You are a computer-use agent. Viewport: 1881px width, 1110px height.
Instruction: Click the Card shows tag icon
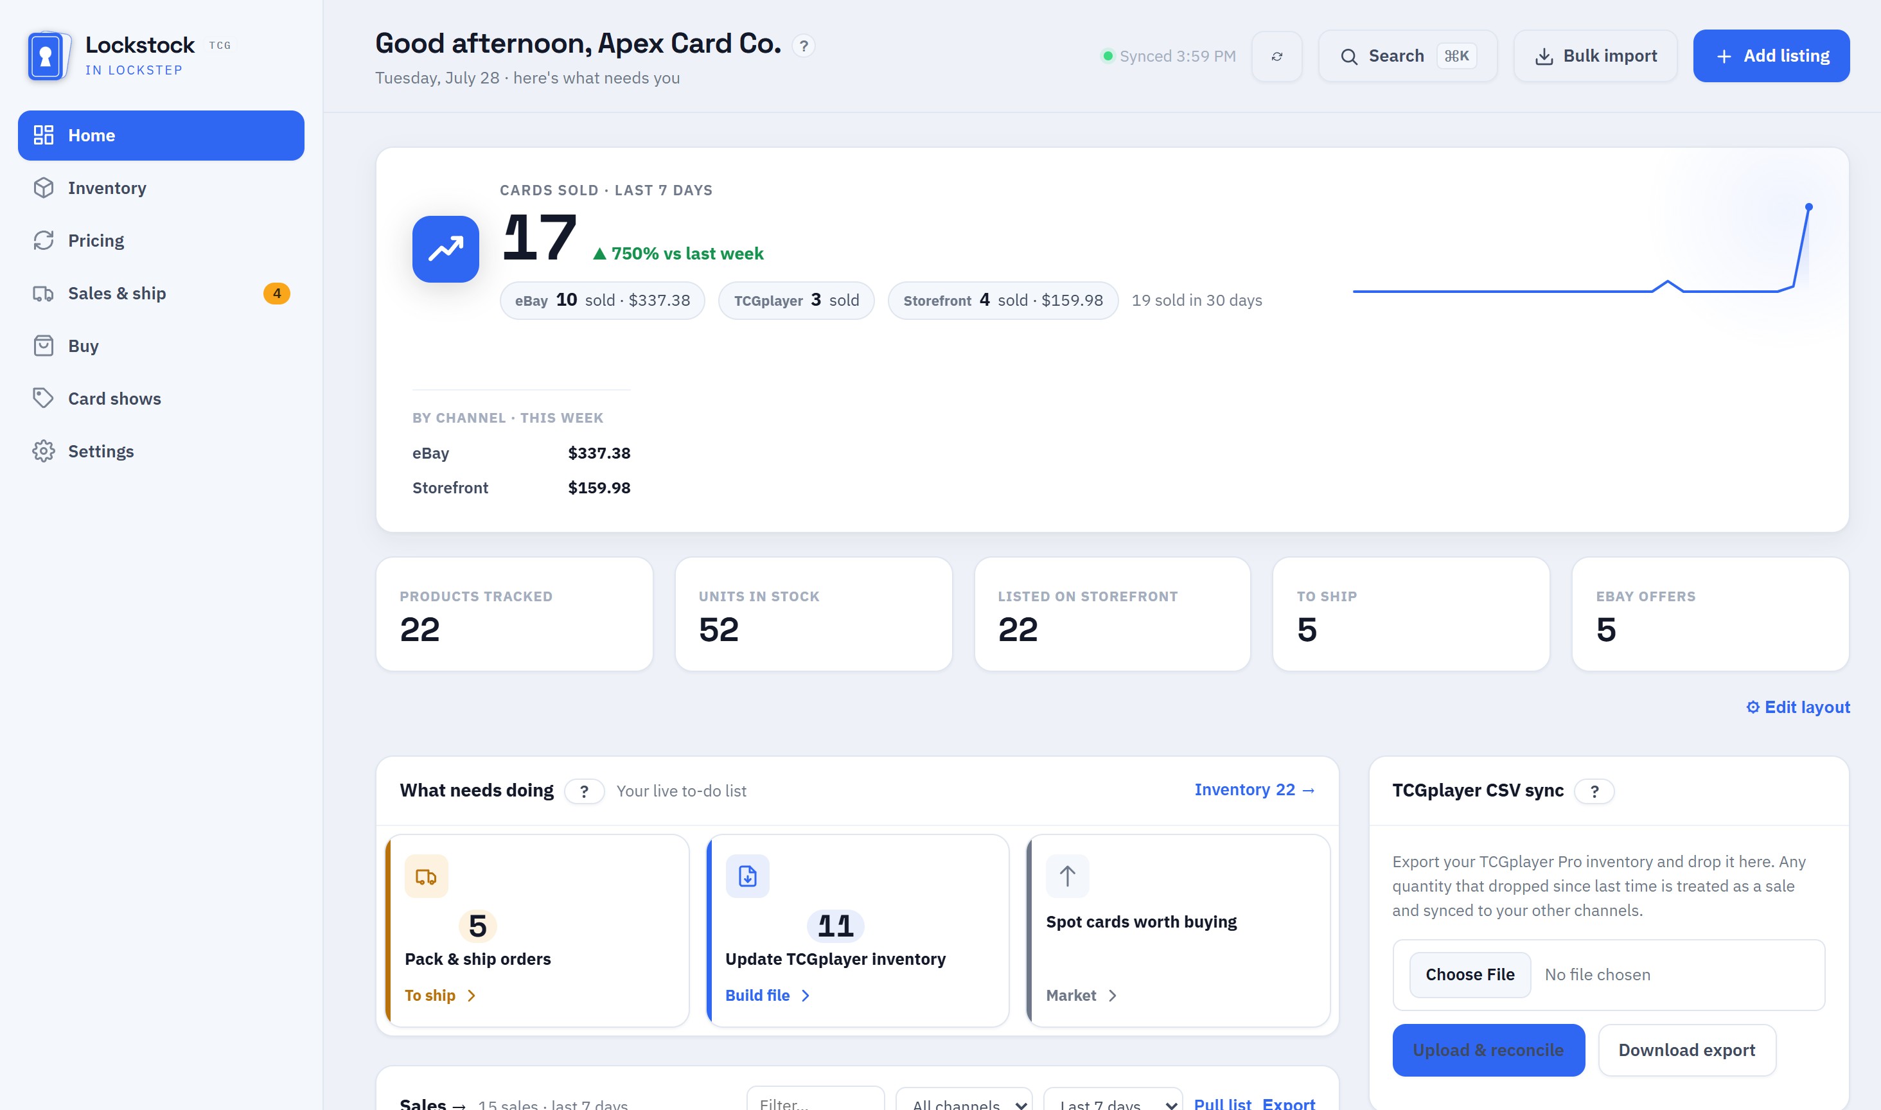[44, 399]
